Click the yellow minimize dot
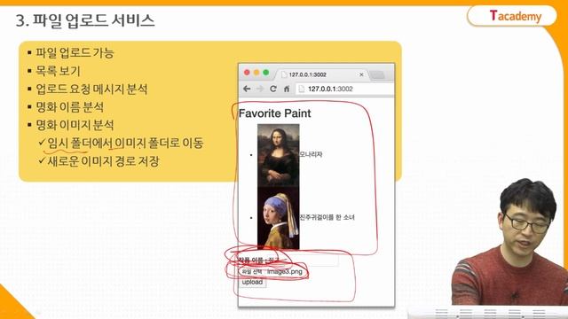The image size is (568, 319). click(256, 73)
